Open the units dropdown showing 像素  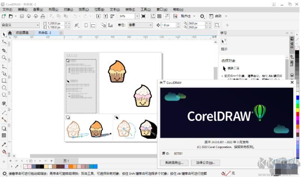tap(150, 25)
